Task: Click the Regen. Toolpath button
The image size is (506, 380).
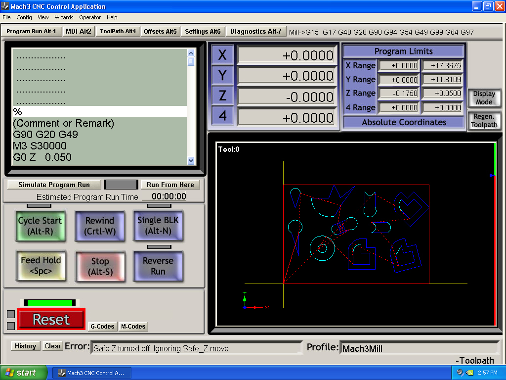Action: coord(484,121)
